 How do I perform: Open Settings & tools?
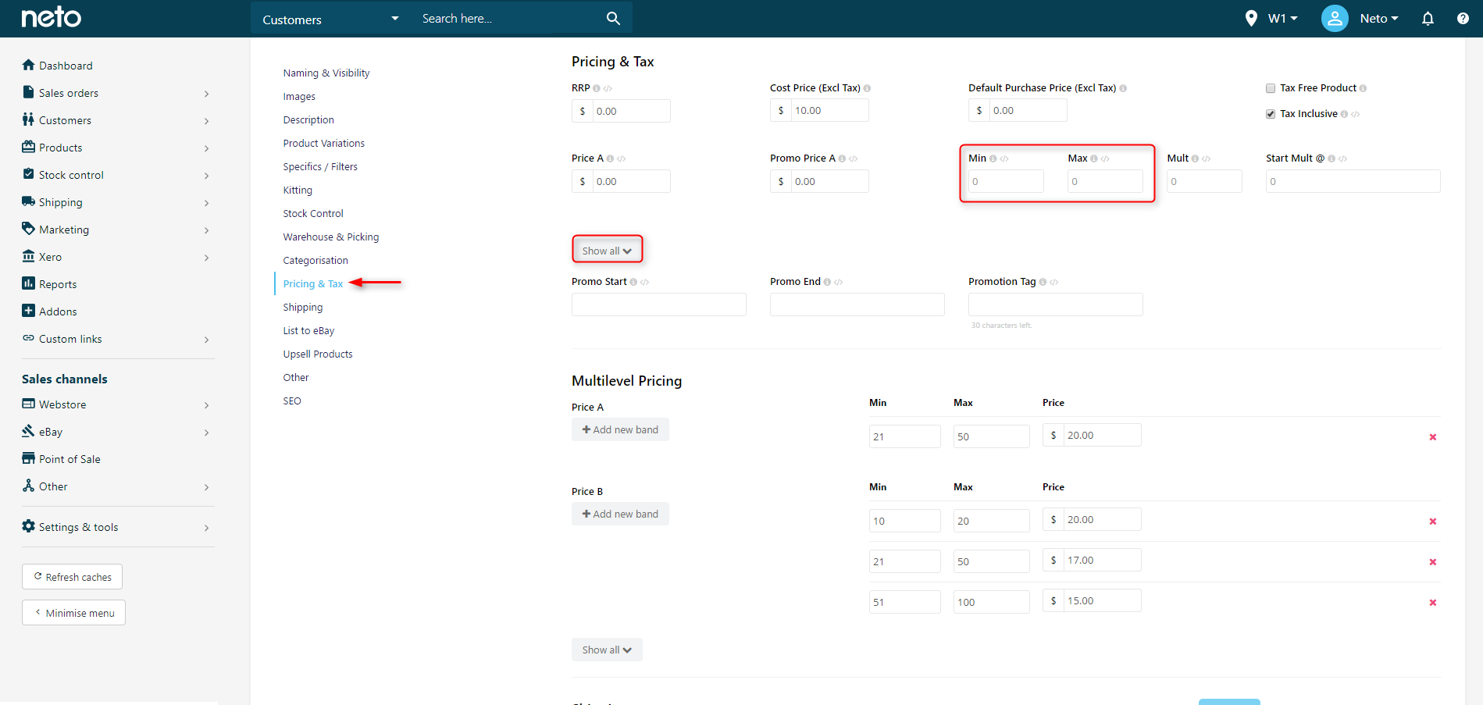coord(117,527)
